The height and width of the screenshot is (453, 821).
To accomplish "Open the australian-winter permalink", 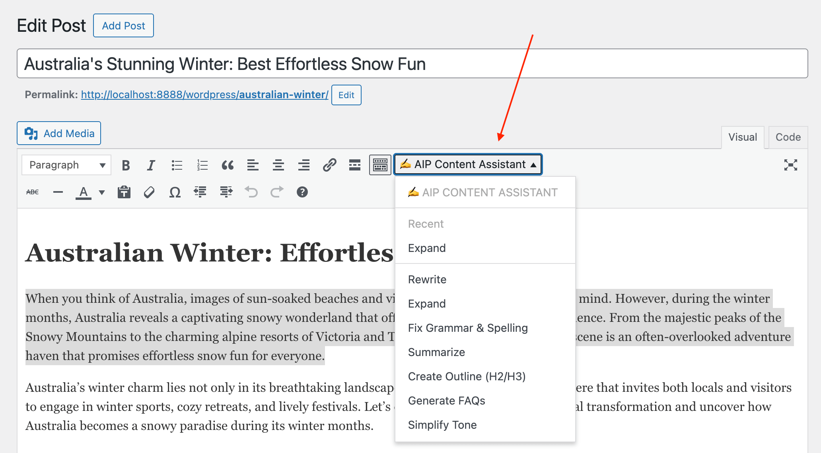I will point(204,95).
